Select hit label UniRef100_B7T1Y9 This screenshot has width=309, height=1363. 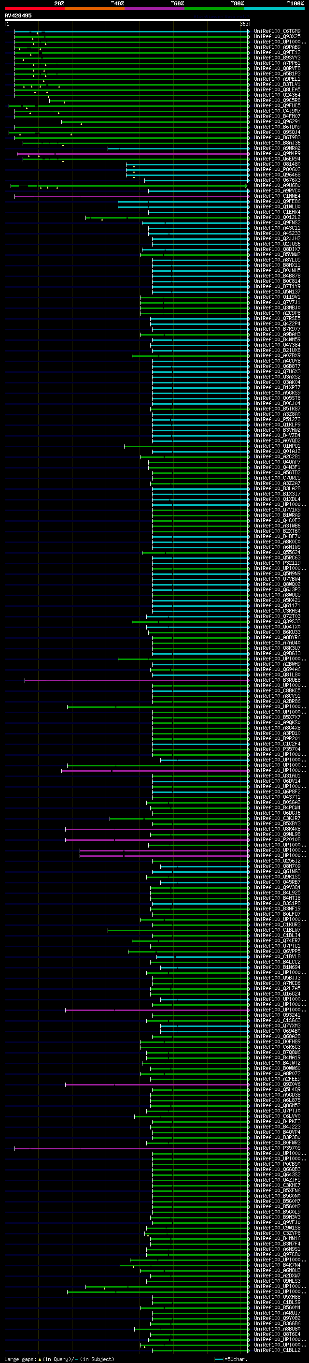[277, 287]
